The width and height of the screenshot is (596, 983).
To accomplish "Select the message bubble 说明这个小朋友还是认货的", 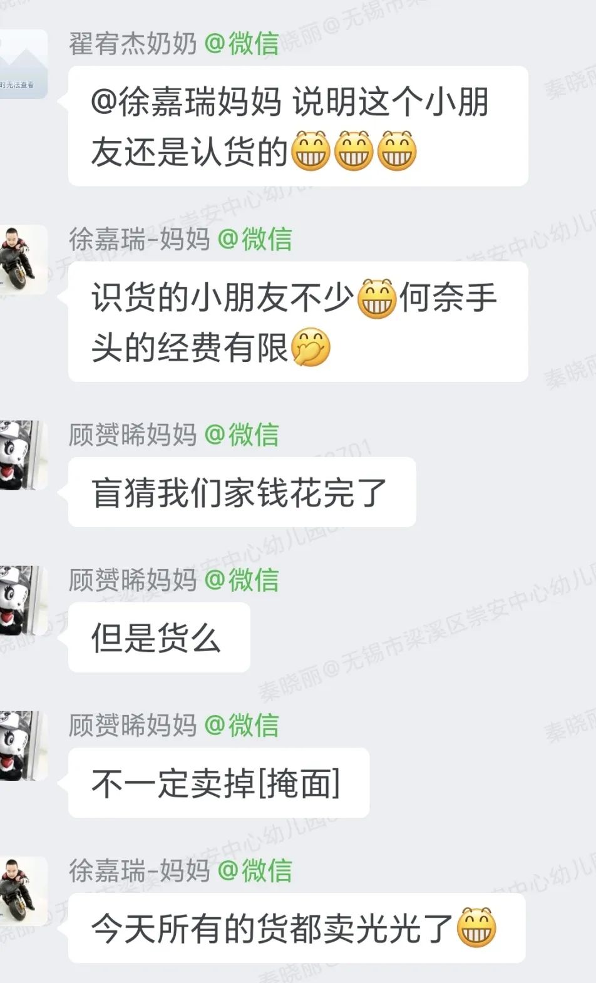I will tap(298, 126).
